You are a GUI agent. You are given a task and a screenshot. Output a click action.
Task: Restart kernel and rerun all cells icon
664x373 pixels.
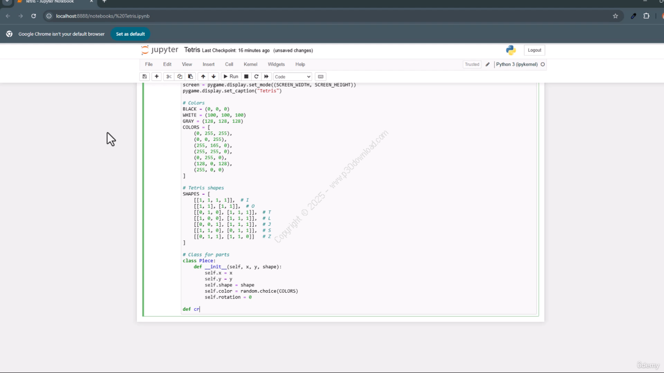267,77
